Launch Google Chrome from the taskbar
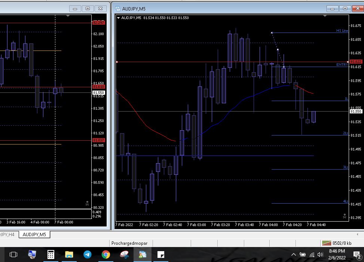The height and width of the screenshot is (262, 364). (106, 255)
